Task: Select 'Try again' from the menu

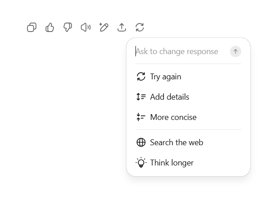Action: pyautogui.click(x=188, y=77)
